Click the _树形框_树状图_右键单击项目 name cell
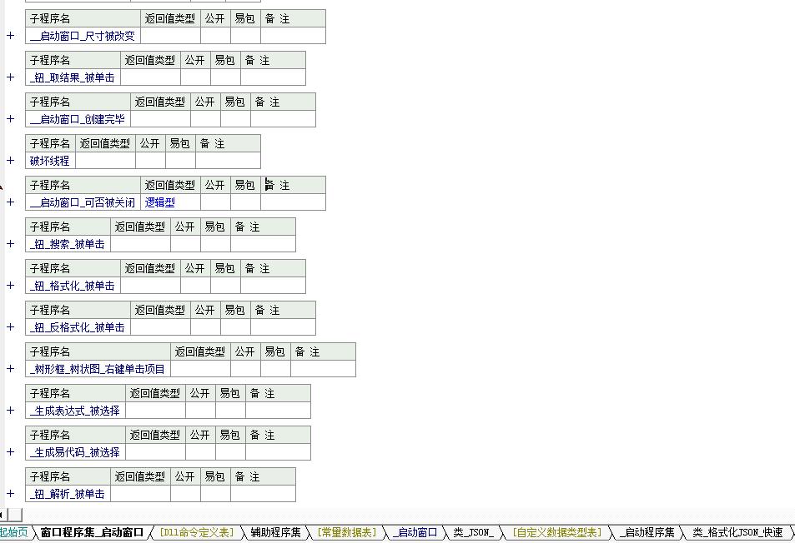Screen dimensions: 795x543 pyautogui.click(x=98, y=369)
